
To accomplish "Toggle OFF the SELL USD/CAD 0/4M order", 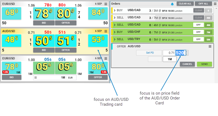I will point(198,25).
